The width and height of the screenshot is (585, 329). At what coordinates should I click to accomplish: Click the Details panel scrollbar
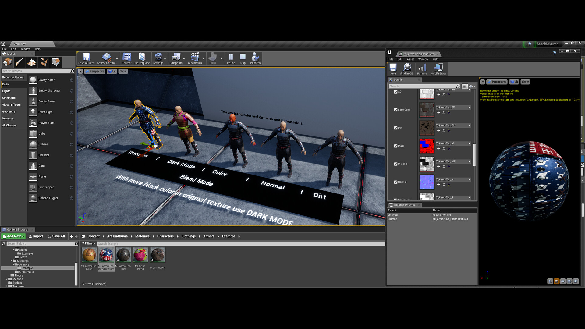[x=474, y=155]
